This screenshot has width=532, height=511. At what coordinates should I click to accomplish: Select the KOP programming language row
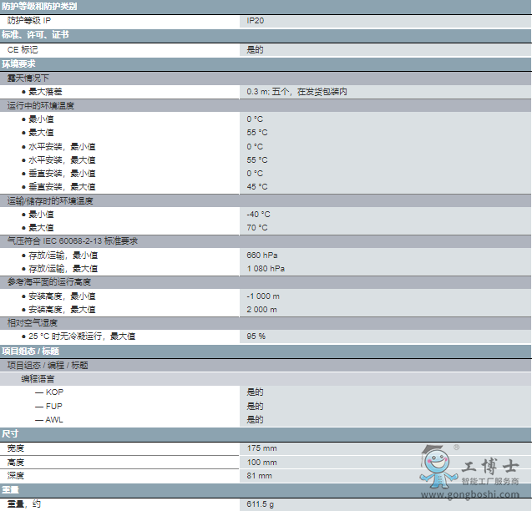(54, 392)
